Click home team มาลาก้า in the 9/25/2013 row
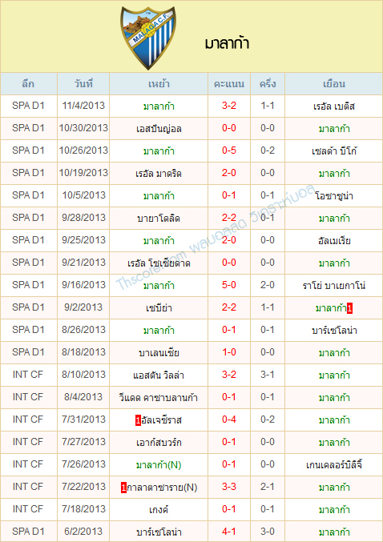Viewport: 383px width, 542px height. [x=159, y=241]
